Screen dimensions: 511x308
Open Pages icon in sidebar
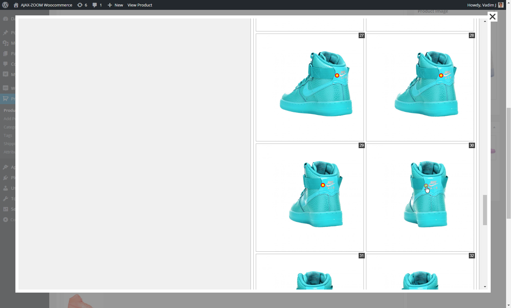point(6,53)
